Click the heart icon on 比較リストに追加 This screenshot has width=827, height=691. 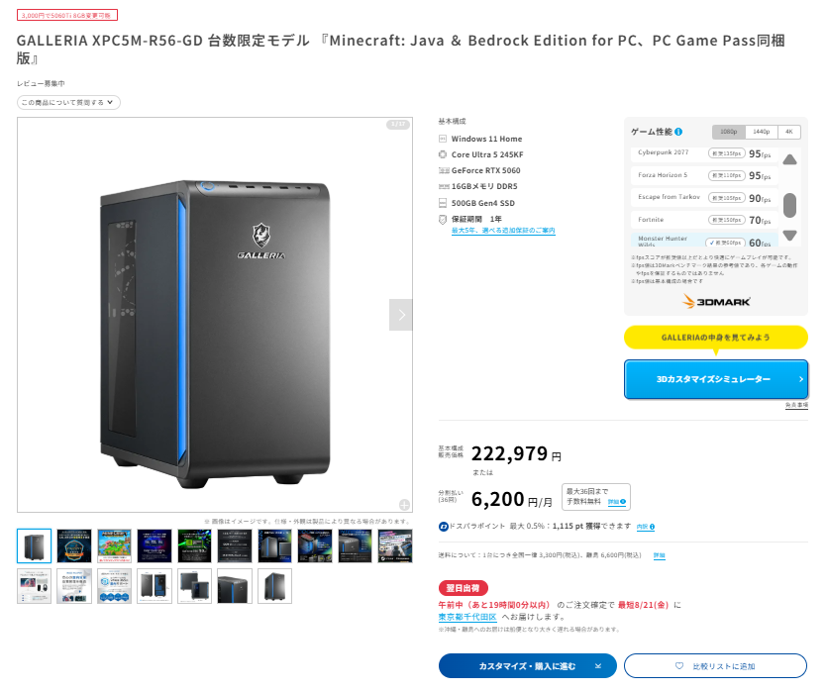click(x=679, y=666)
